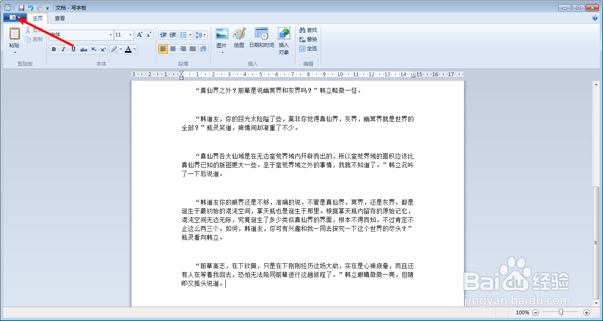
Task: Click the scrollbar up arrow
Action: (x=596, y=84)
